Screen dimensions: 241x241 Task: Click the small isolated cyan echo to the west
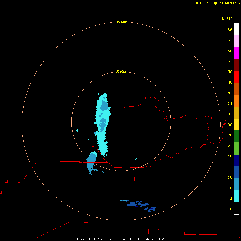pyautogui.click(x=77, y=130)
